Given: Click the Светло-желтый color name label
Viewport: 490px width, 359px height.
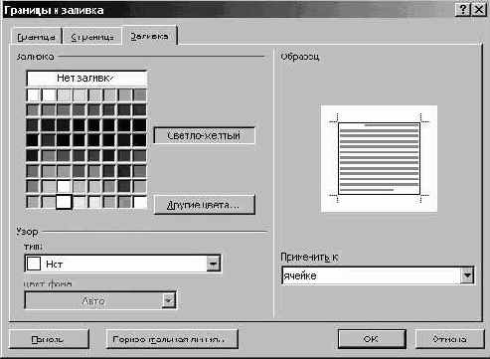Looking at the screenshot, I should click(x=205, y=135).
